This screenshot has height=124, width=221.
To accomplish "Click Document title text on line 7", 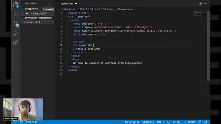I will [89, 34].
